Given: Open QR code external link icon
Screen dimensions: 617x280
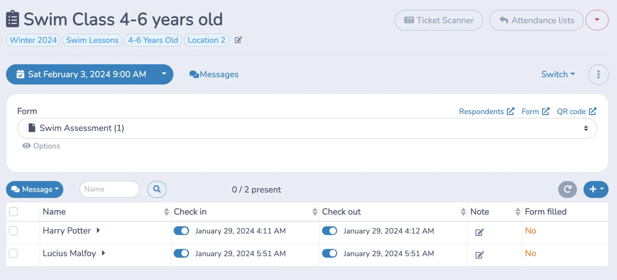Looking at the screenshot, I should [x=593, y=111].
